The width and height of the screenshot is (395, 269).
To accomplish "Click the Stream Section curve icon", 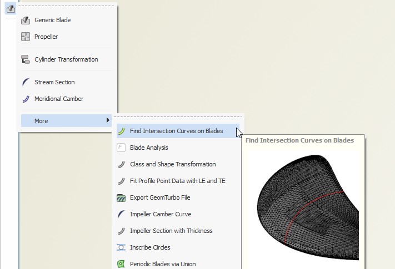I will click(26, 82).
